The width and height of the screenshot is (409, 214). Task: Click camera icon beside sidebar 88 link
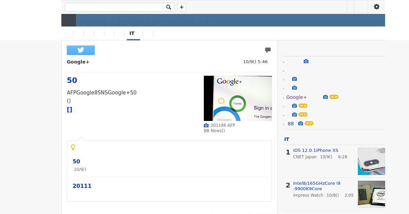pos(301,124)
